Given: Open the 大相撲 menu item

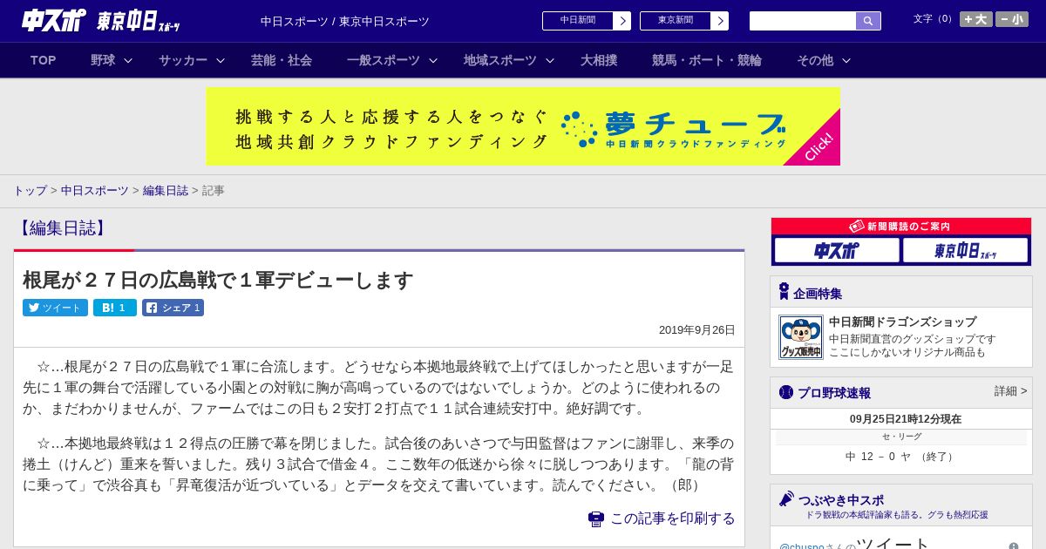Looking at the screenshot, I should tap(599, 60).
